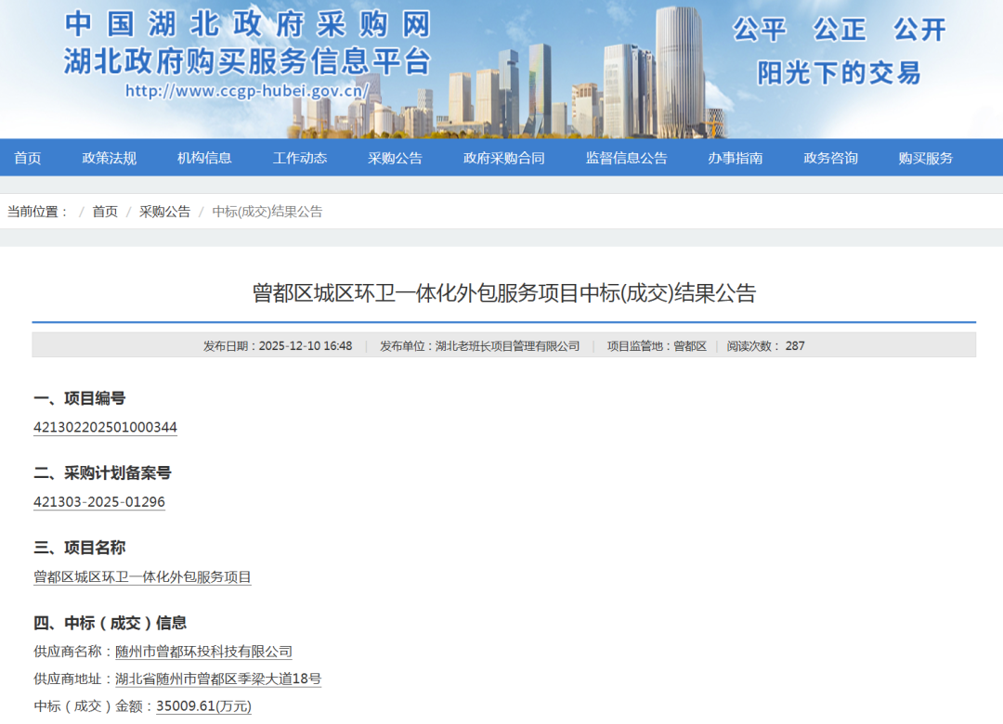This screenshot has height=724, width=1003.
Task: Click the heading 四、中标（成交）信息
Action: tap(110, 623)
